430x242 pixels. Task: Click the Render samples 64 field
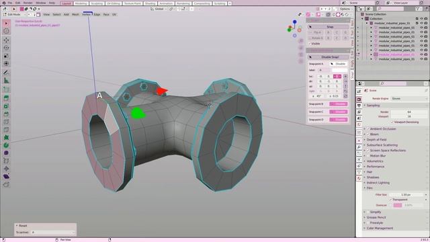pos(409,112)
